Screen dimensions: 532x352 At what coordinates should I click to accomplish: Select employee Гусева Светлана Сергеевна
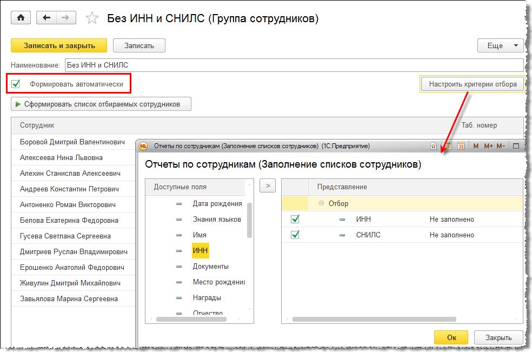point(65,236)
